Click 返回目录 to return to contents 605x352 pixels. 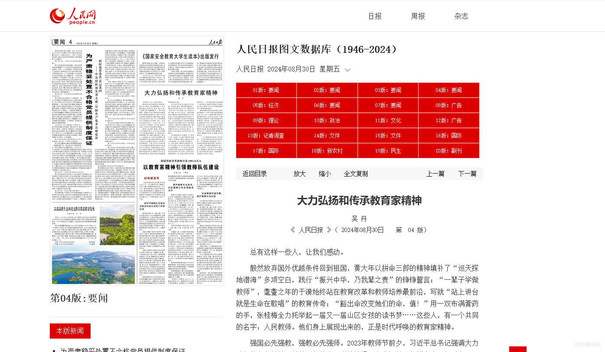255,174
